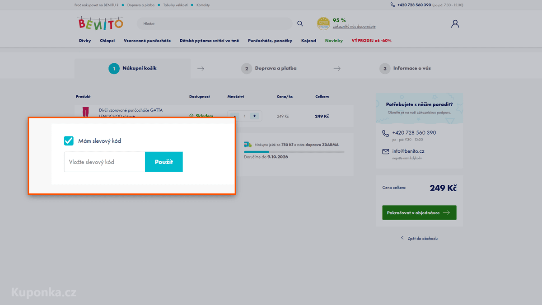Click the zákazníků nás doporučuje link
Viewport: 542px width, 305px height.
pos(354,26)
